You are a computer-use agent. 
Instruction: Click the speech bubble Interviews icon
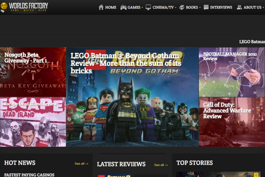pyautogui.click(x=206, y=7)
